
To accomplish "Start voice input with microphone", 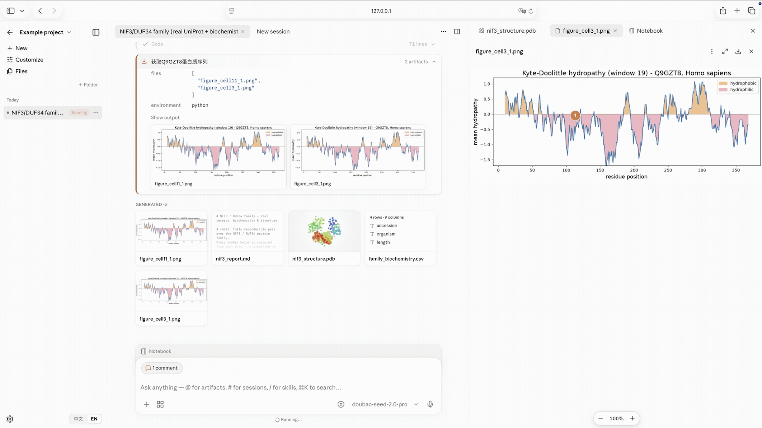I will 430,404.
